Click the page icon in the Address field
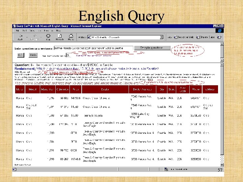The width and height of the screenshot is (243, 182). click(x=89, y=37)
